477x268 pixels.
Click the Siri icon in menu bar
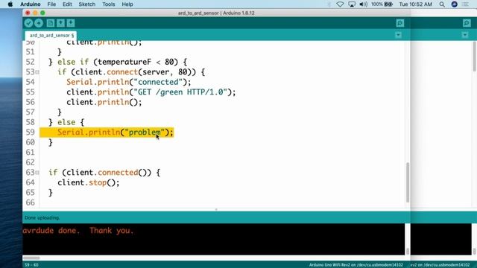(x=454, y=4)
